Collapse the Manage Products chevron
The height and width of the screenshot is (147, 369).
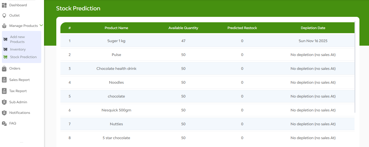tap(41, 26)
